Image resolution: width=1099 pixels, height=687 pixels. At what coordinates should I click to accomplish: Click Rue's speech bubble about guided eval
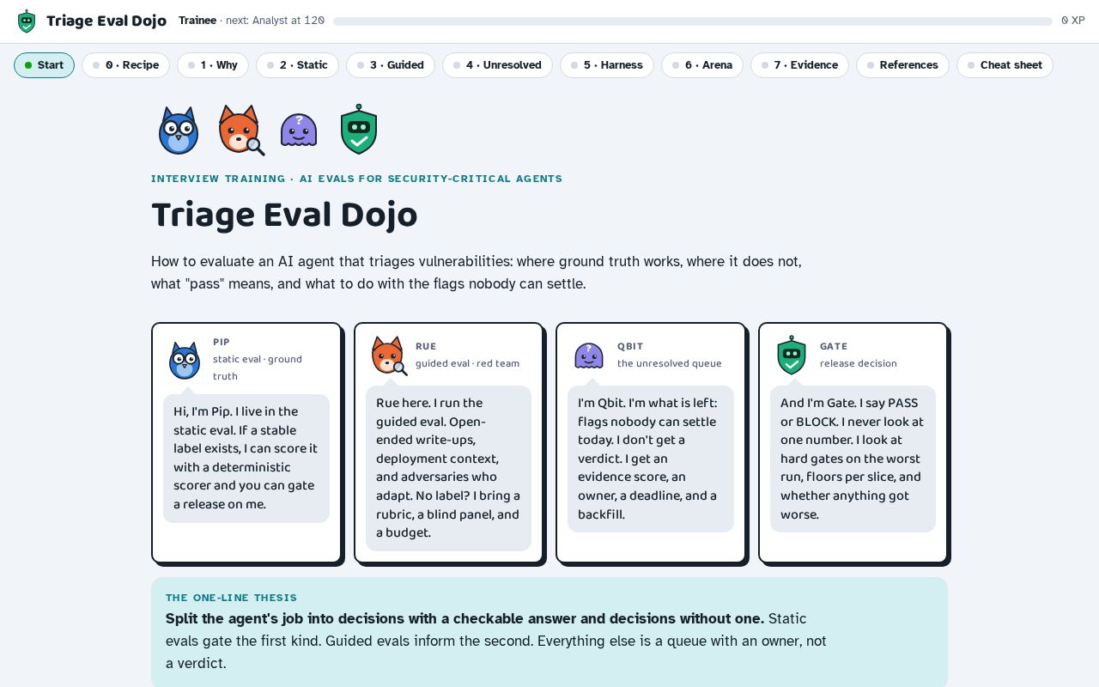tap(448, 468)
